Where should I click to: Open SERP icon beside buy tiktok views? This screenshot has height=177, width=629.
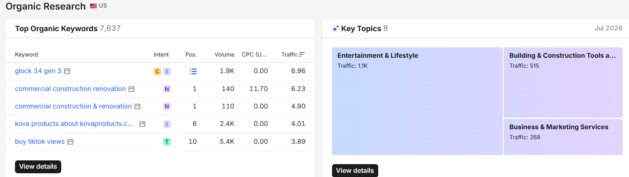[x=70, y=142]
